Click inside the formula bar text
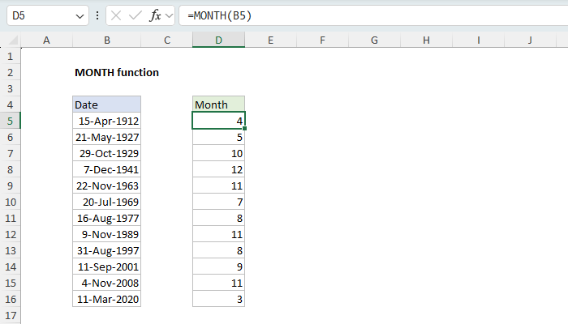The height and width of the screenshot is (324, 568). [x=365, y=15]
